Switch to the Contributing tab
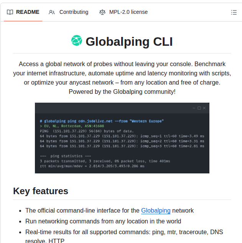Image resolution: width=242 pixels, height=243 pixels. (x=69, y=12)
